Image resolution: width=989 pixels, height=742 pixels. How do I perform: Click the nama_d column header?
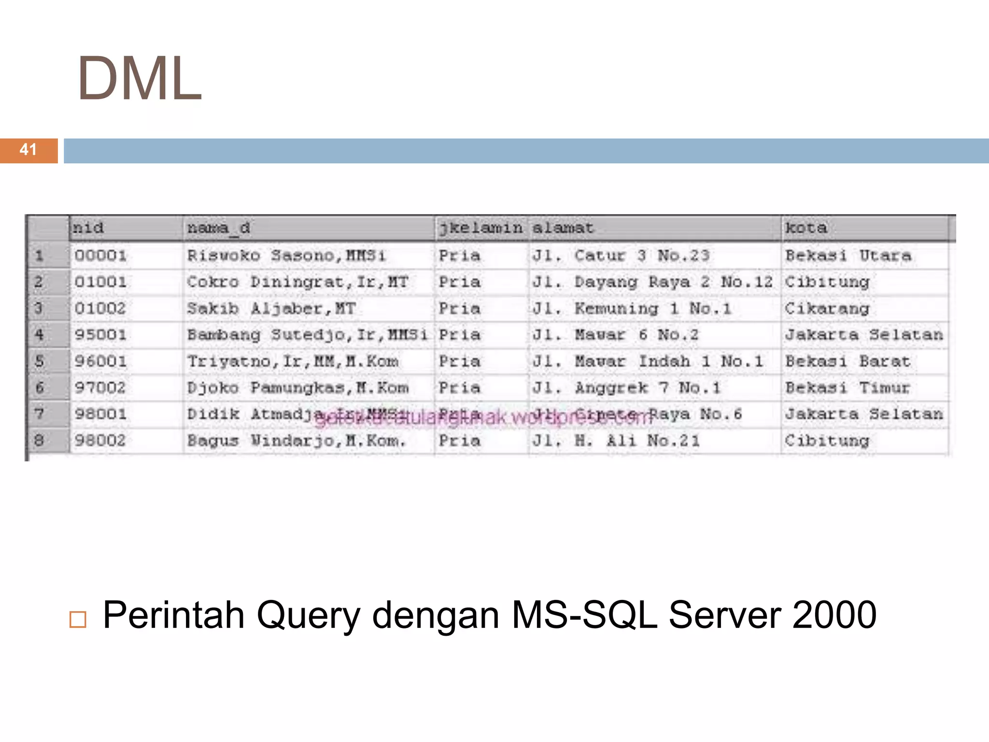[x=309, y=228]
